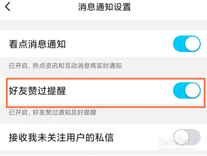The width and height of the screenshot is (207, 156).
Task: Enable 接收我未关注用户的私信 switch
Action: 187,137
